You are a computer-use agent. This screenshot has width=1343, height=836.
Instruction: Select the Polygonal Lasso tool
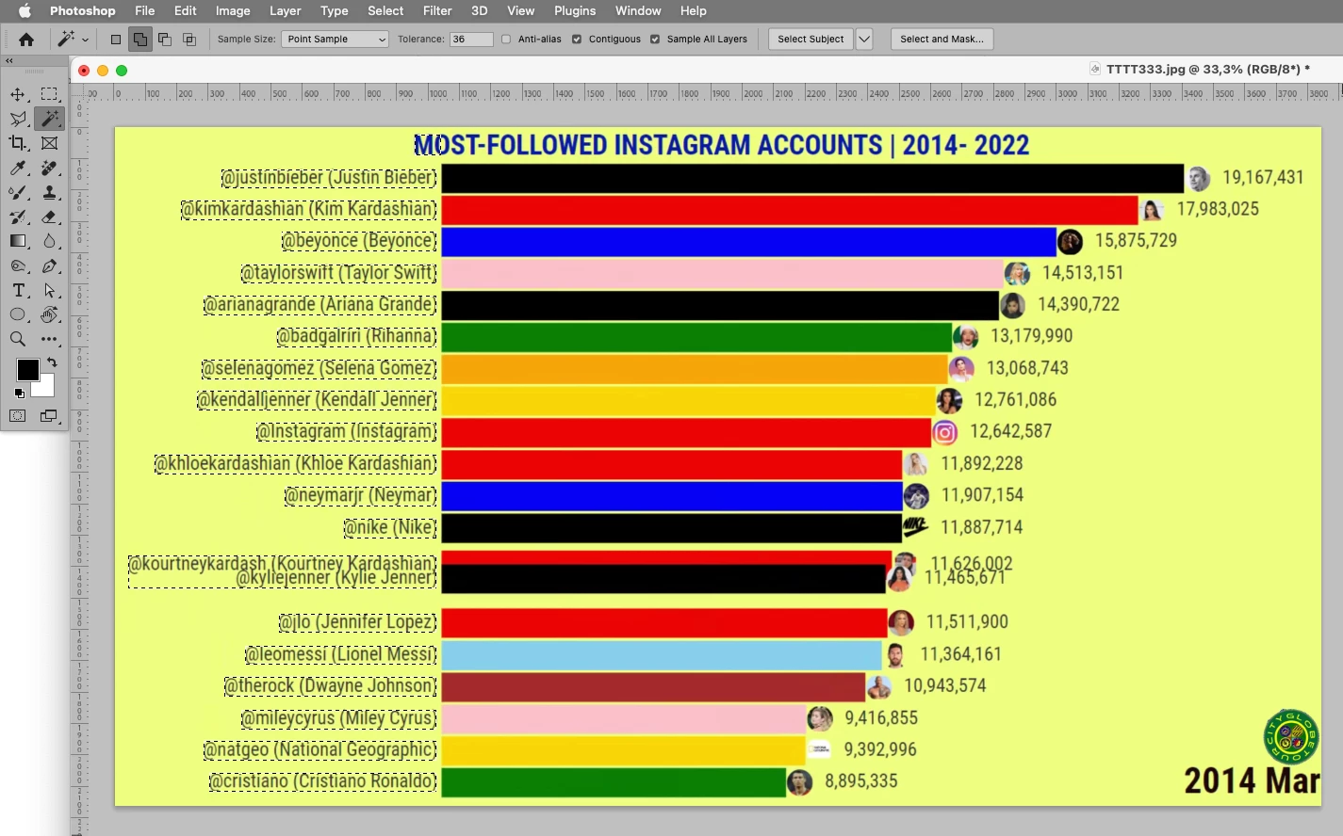pos(18,119)
